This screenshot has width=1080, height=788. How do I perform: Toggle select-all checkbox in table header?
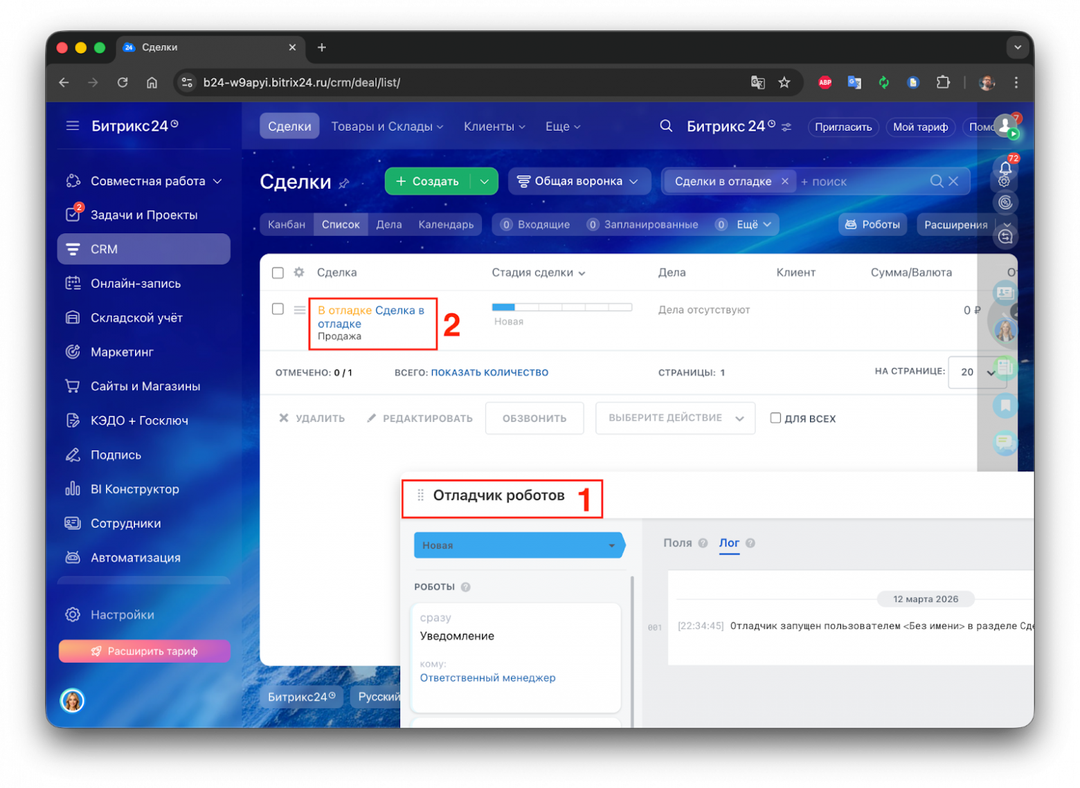coord(278,273)
